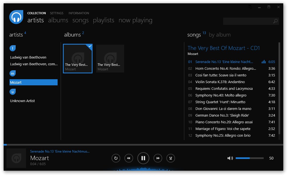Click Mozart under the album header

tap(193, 54)
